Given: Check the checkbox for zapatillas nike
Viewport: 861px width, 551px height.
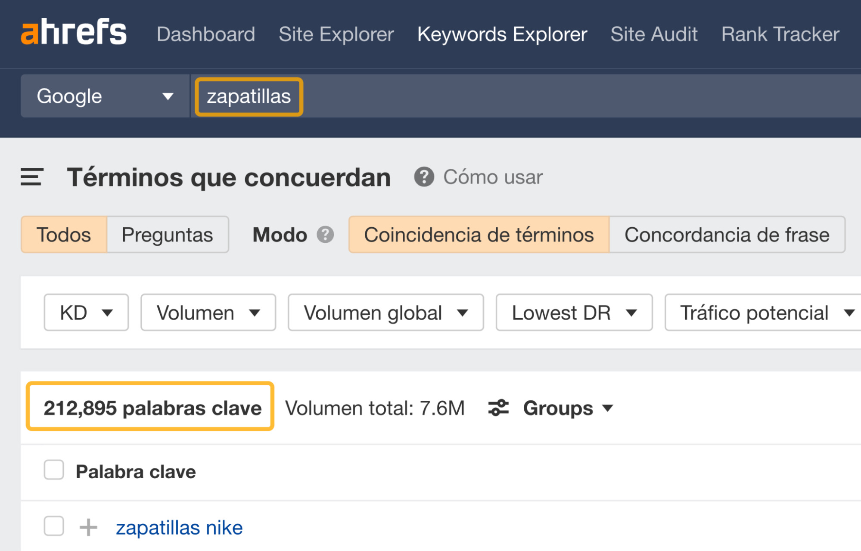Looking at the screenshot, I should pyautogui.click(x=53, y=526).
